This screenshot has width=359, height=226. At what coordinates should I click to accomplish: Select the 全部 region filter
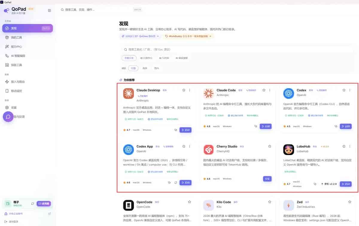[x=133, y=68]
